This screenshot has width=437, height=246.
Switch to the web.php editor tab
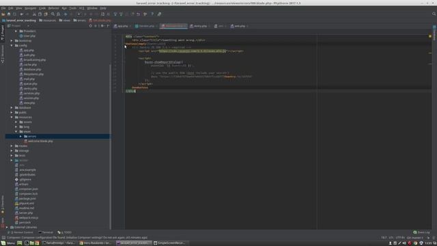point(240,26)
